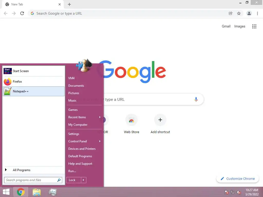Open the Images link
The image size is (263, 197).
[x=240, y=26]
